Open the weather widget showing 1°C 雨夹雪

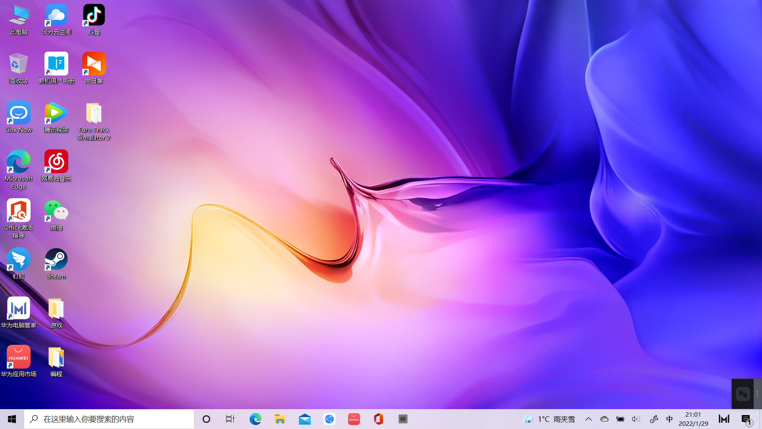pyautogui.click(x=549, y=419)
